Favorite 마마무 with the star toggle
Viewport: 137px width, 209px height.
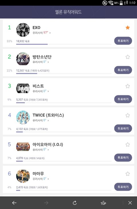pos(128,174)
